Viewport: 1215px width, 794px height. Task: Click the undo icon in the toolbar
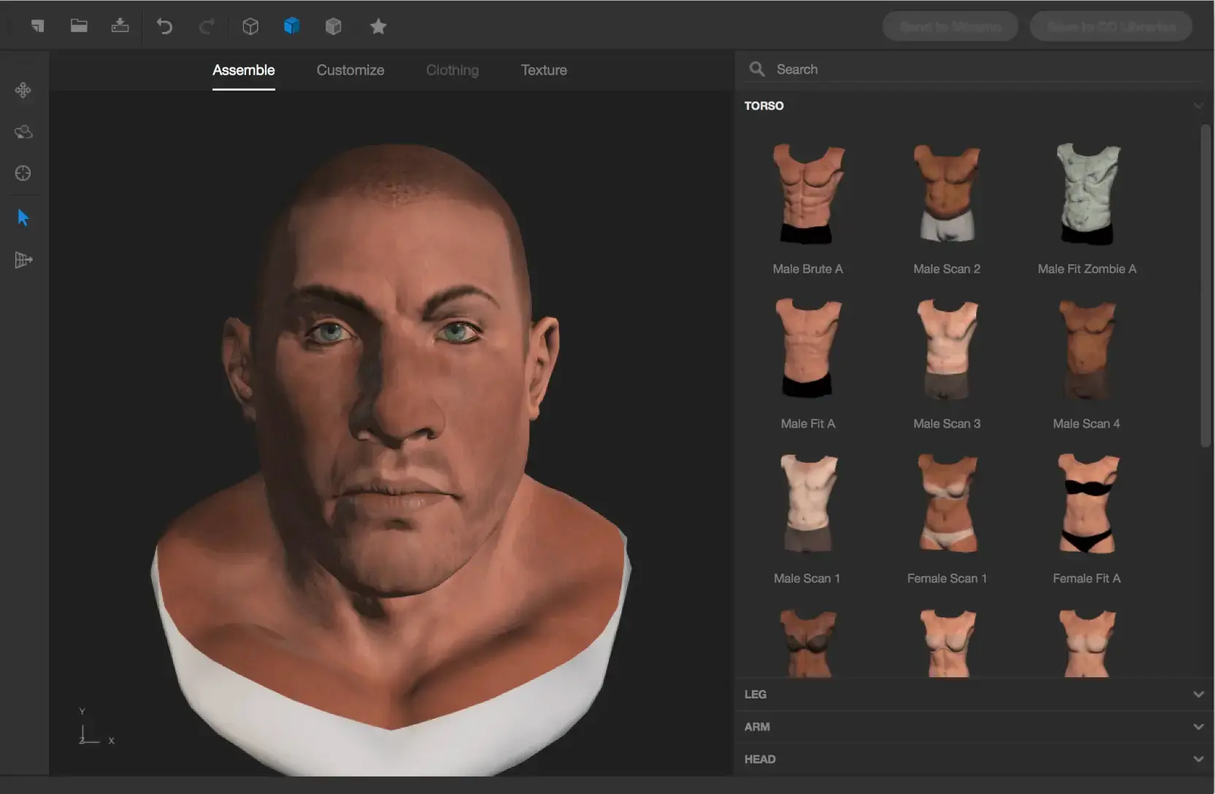point(164,26)
